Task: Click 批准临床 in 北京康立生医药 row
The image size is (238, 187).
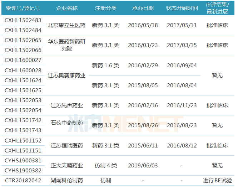Action: coord(217,25)
